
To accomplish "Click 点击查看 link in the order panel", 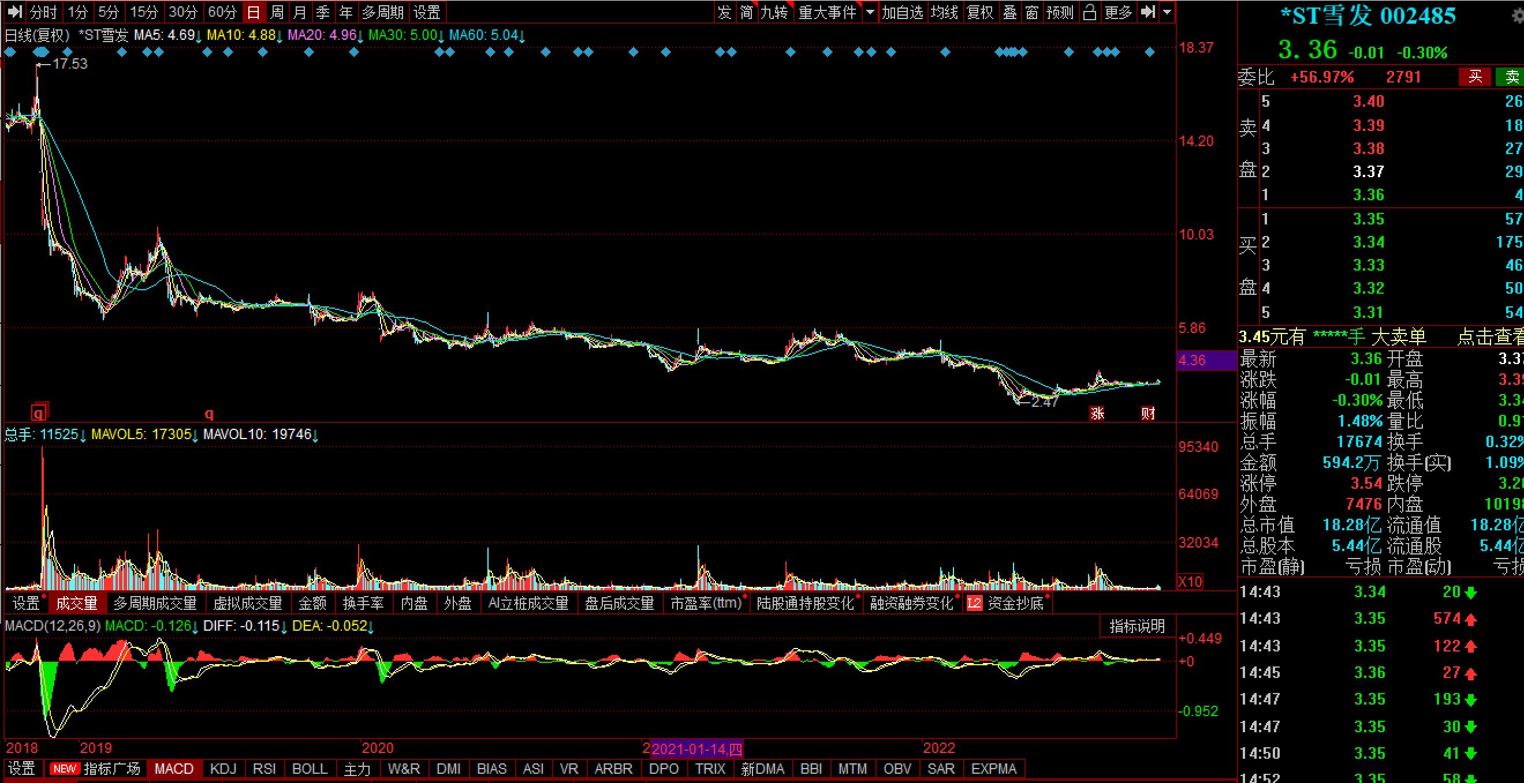I will (x=1490, y=337).
